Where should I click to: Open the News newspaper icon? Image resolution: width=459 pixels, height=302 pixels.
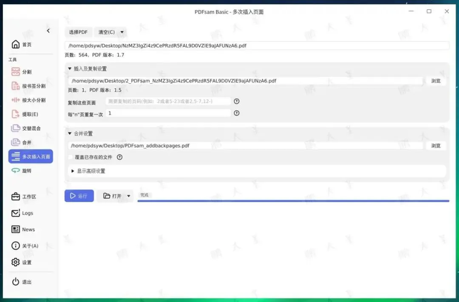point(16,229)
